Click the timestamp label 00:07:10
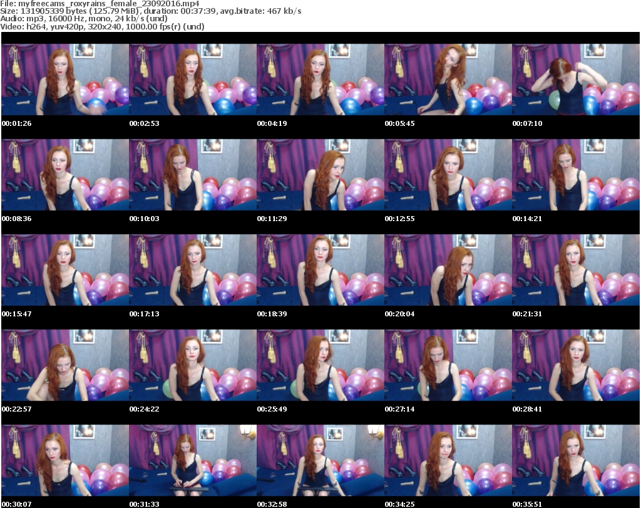This screenshot has height=508, width=641. (x=527, y=123)
